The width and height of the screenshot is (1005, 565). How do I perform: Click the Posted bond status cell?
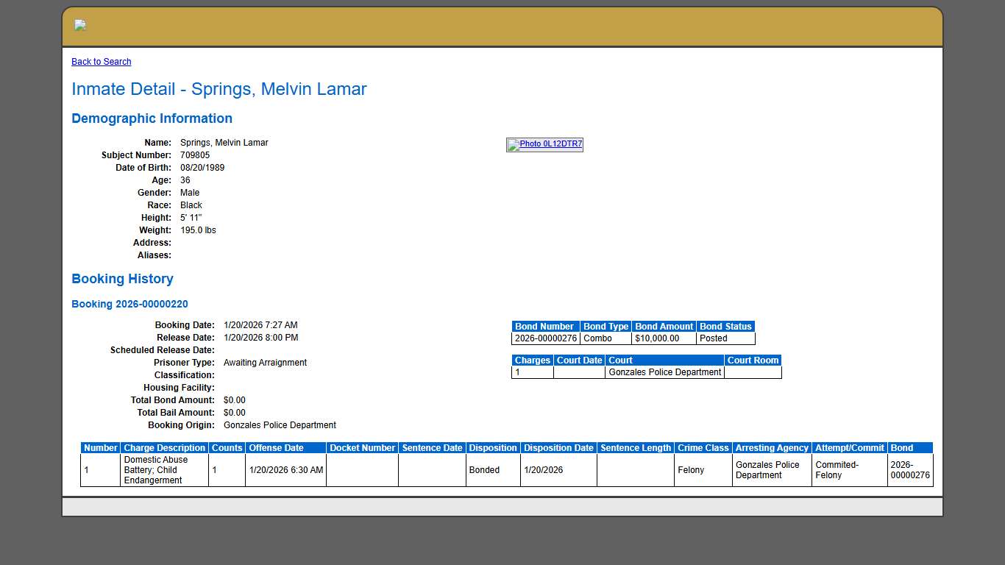(711, 338)
